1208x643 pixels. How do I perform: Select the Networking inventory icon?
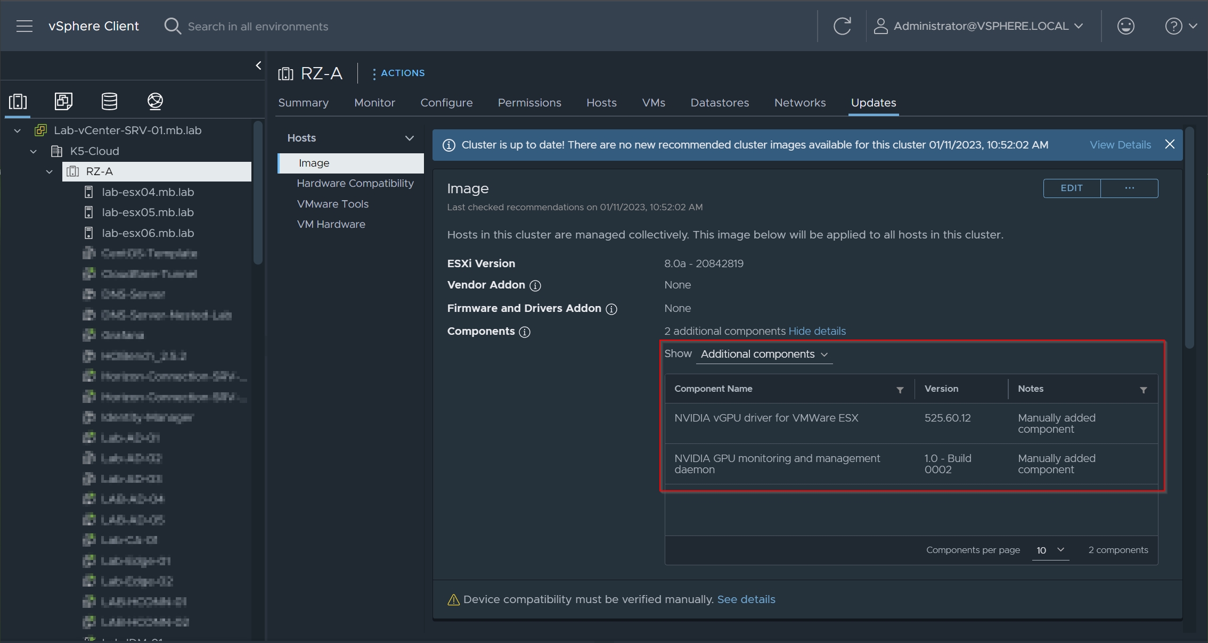155,101
